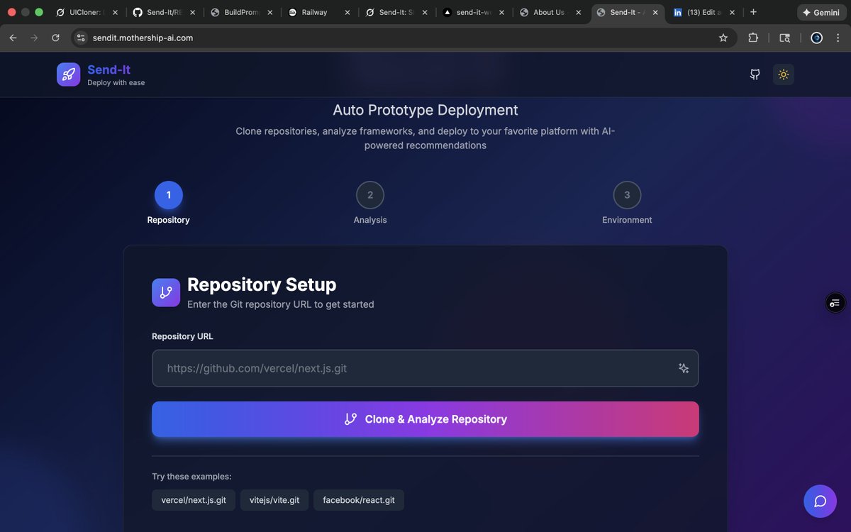Open a new browser tab
851x532 pixels.
pos(753,12)
